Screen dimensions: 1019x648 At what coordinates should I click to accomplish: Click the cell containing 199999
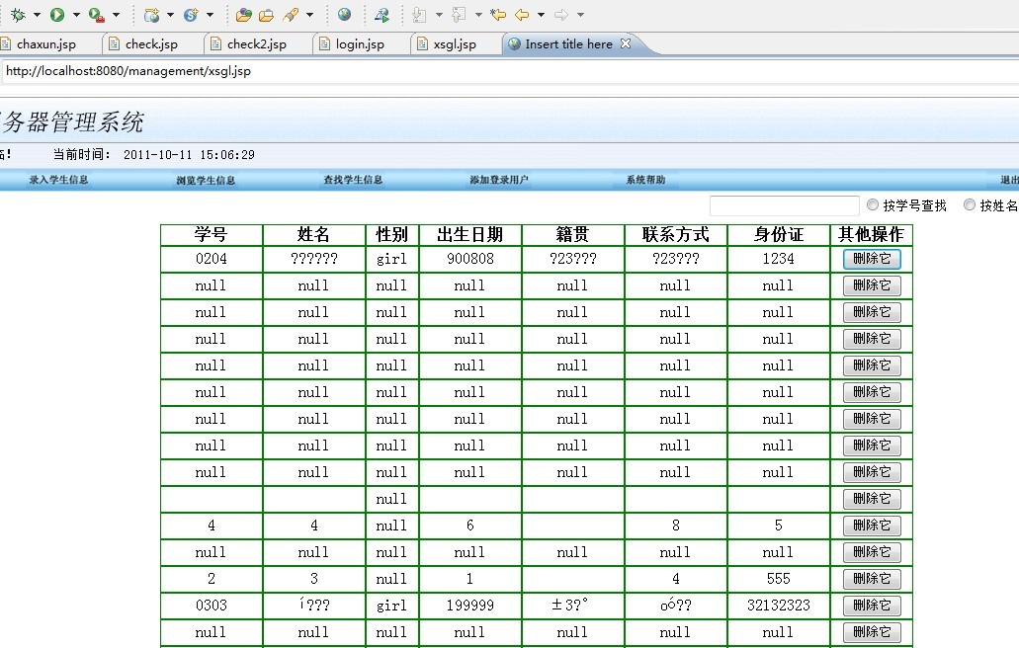(x=469, y=606)
